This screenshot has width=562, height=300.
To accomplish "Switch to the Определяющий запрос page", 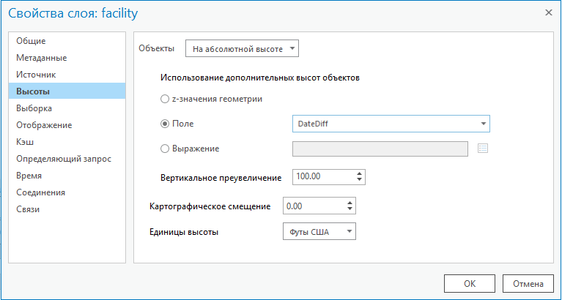I will click(x=64, y=159).
